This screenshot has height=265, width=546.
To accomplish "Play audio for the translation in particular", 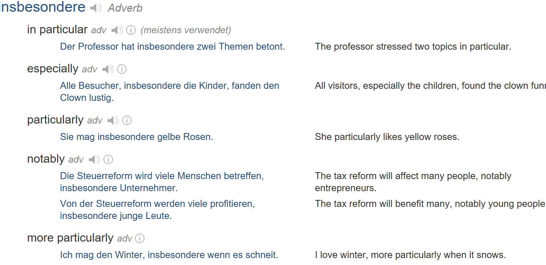I will 116,30.
